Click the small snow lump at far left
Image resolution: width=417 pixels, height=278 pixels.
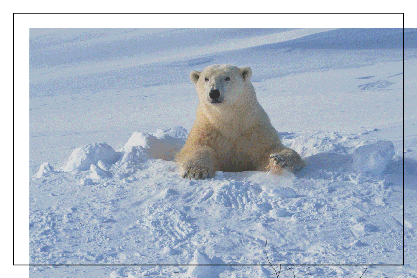click(45, 170)
